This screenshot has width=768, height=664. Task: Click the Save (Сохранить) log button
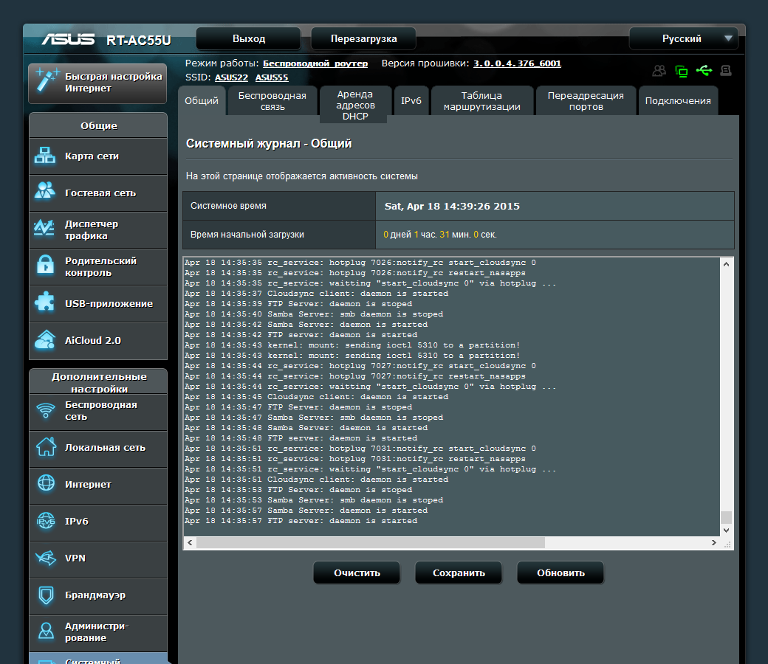click(x=459, y=573)
